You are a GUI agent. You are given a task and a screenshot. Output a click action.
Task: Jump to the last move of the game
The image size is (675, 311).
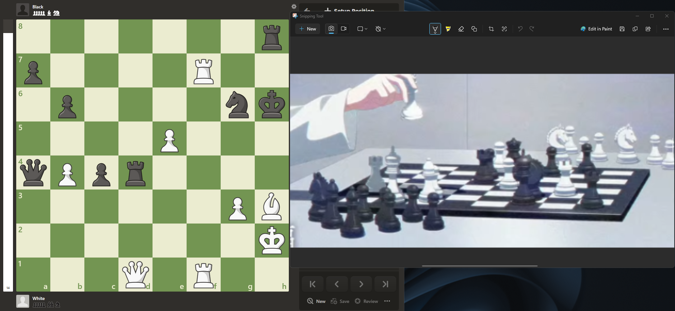(386, 284)
